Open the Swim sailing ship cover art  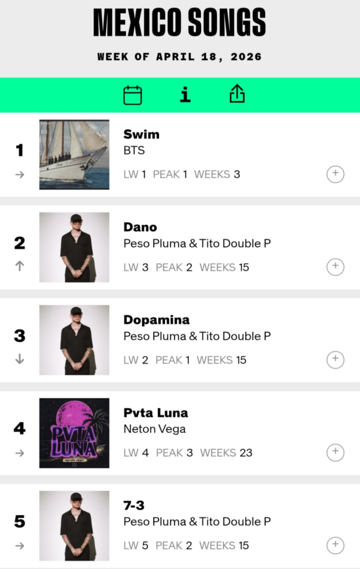tap(74, 154)
